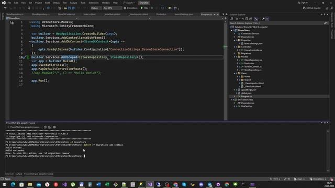335x188 pixels.
Task: Switch to the launchSettings.json tab
Action: [x=184, y=14]
